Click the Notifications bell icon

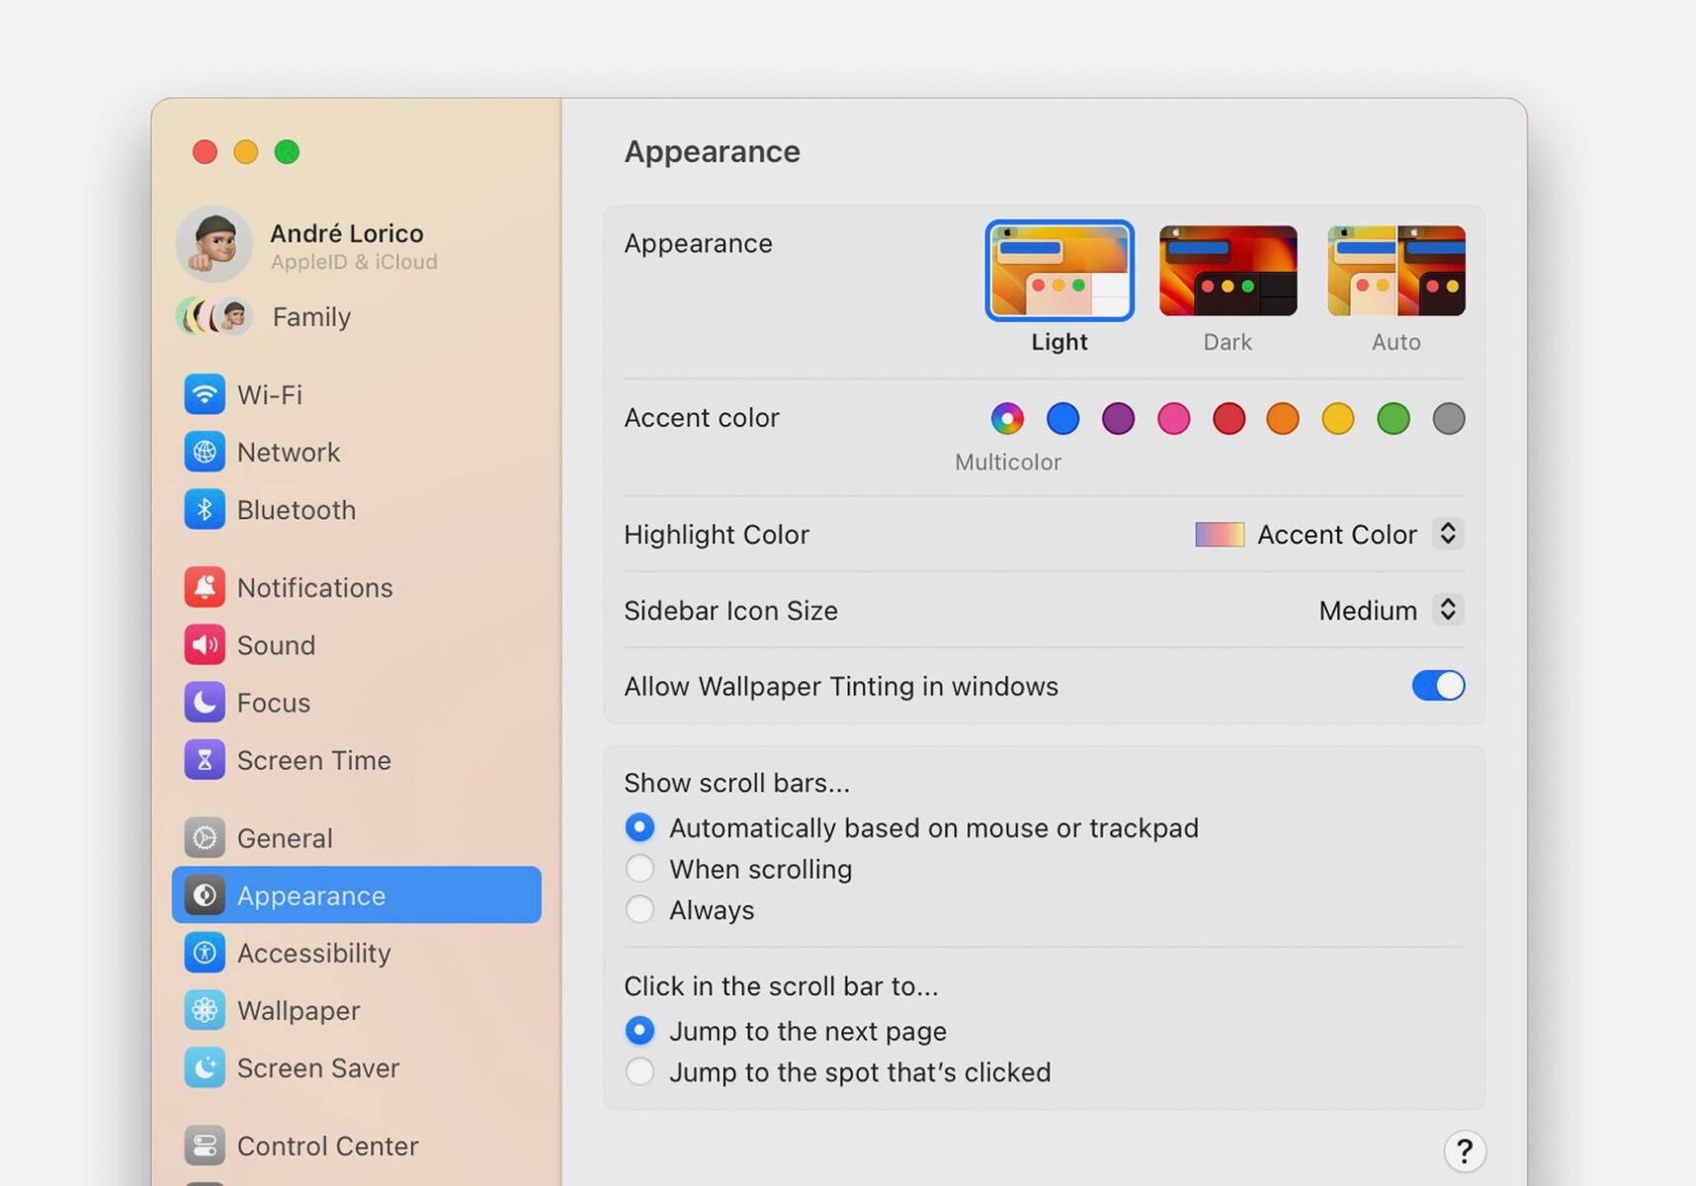(x=205, y=587)
